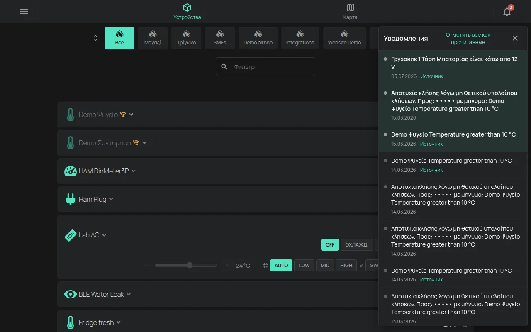Set fan speed to AUTO
This screenshot has height=332, width=531.
click(x=281, y=265)
